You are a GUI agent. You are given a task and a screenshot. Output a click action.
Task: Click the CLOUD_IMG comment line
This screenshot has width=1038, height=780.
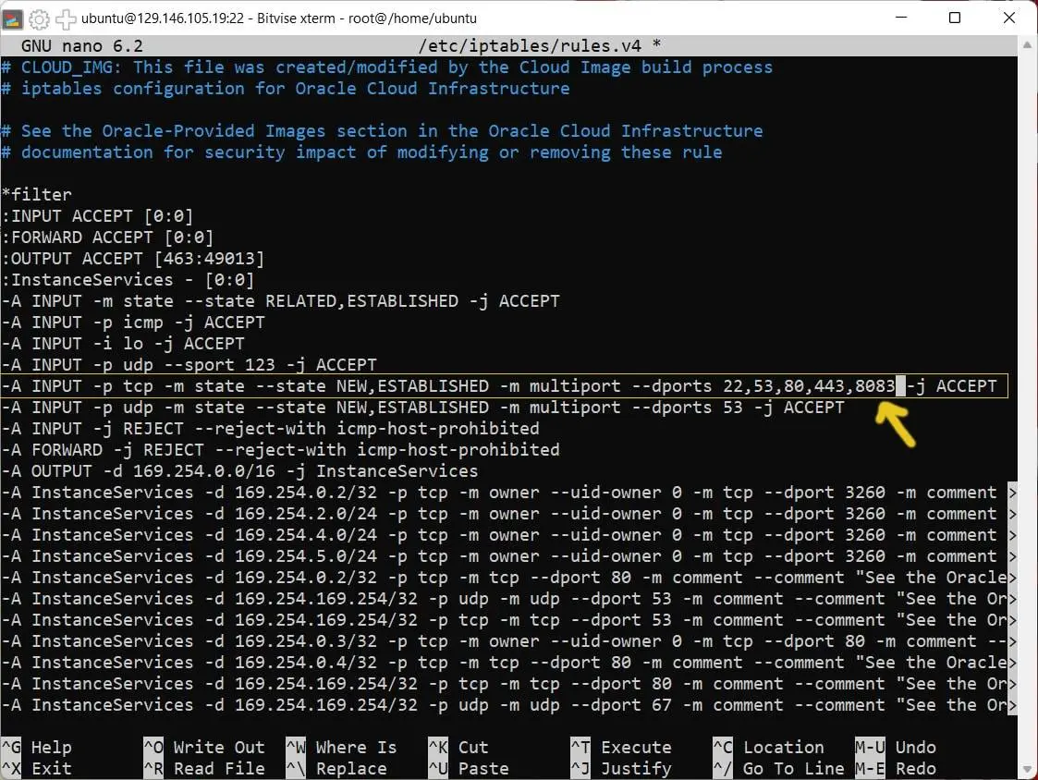point(387,67)
